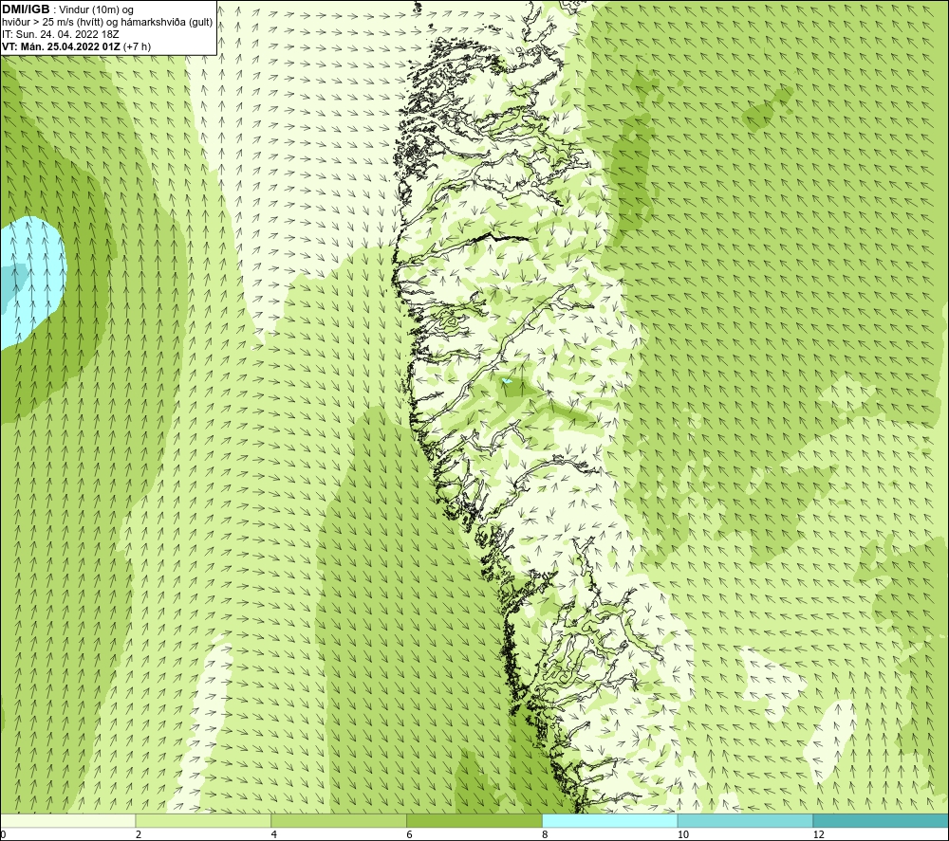Image resolution: width=949 pixels, height=841 pixels.
Task: Click the 'hviður > 25 m/s (hvítt)' legend line
Action: coord(107,22)
